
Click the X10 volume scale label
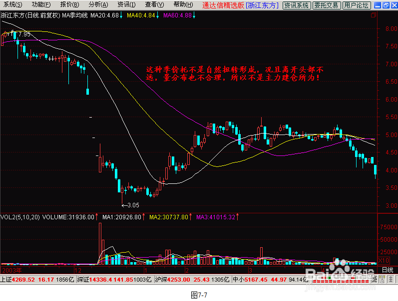384,261
